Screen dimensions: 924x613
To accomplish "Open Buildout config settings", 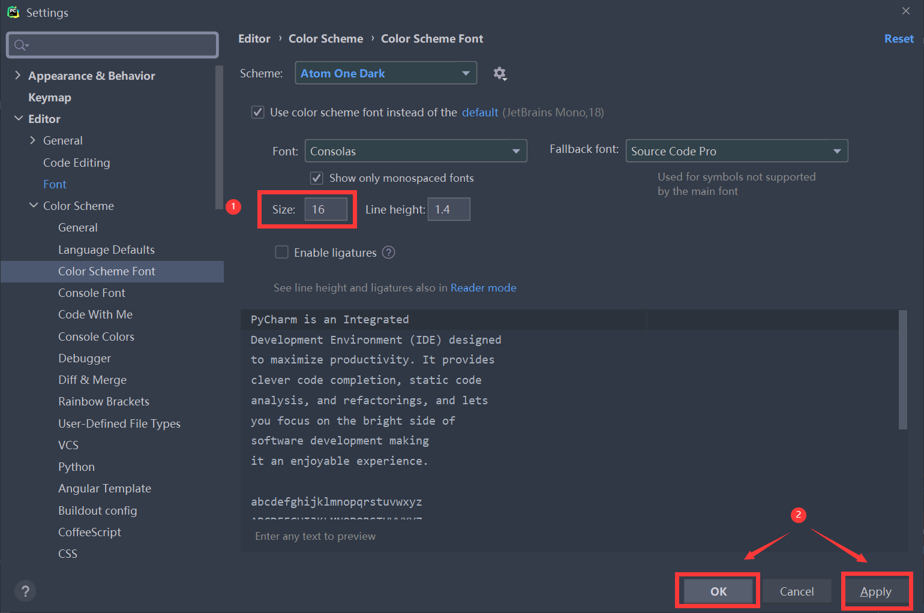I will [x=98, y=510].
